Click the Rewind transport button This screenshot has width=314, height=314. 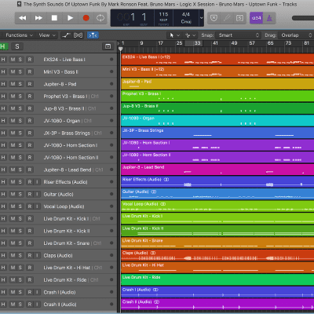(23, 18)
